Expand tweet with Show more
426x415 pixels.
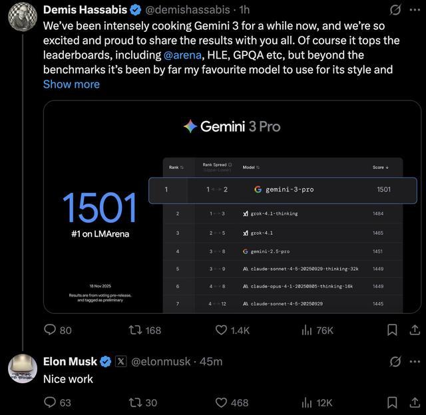[x=71, y=84]
